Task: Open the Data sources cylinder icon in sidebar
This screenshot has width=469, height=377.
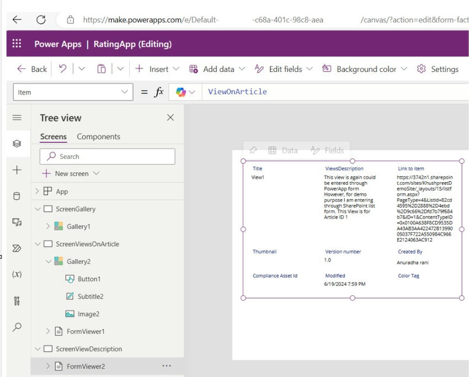Action: pyautogui.click(x=17, y=196)
